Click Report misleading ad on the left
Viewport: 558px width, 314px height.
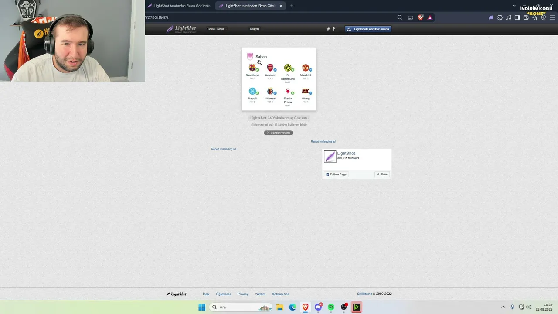(x=224, y=149)
